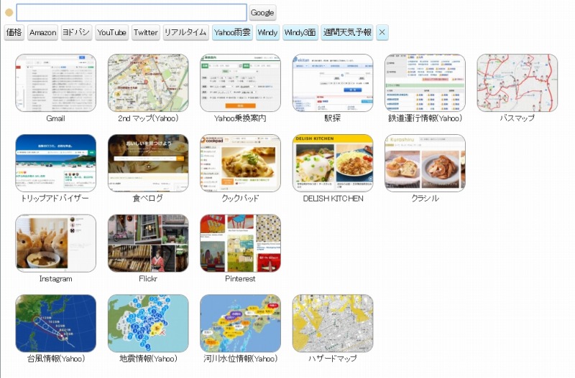This screenshot has width=575, height=378.
Task: Click the リアルタイム button
Action: [186, 32]
